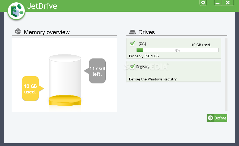Select 'Defrag the Windows Registry.' description
The width and height of the screenshot is (239, 146).
153,79
